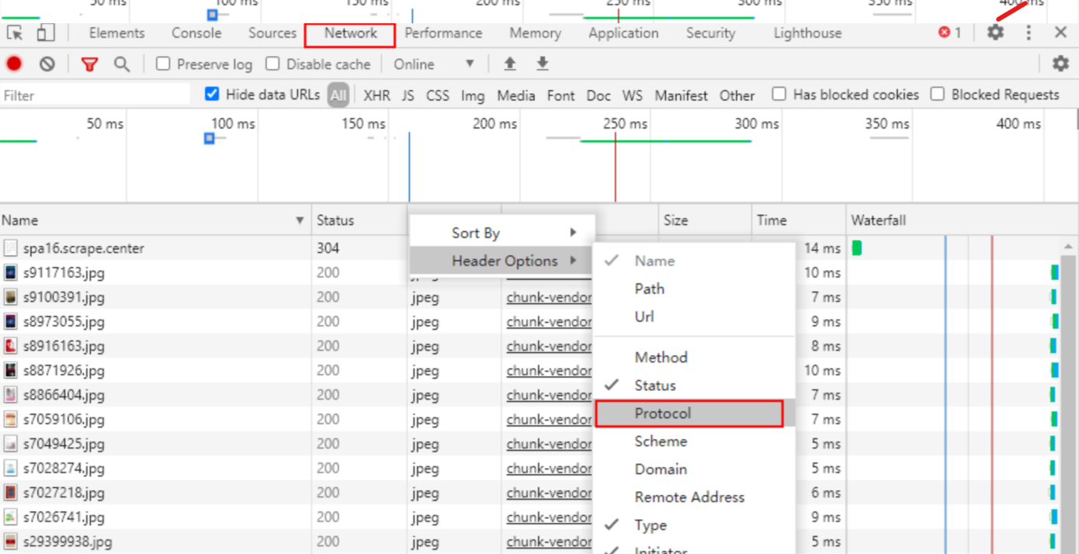Viewport: 1079px width, 554px height.
Task: Uncheck the Hide data URLs checkbox
Action: pyautogui.click(x=212, y=95)
